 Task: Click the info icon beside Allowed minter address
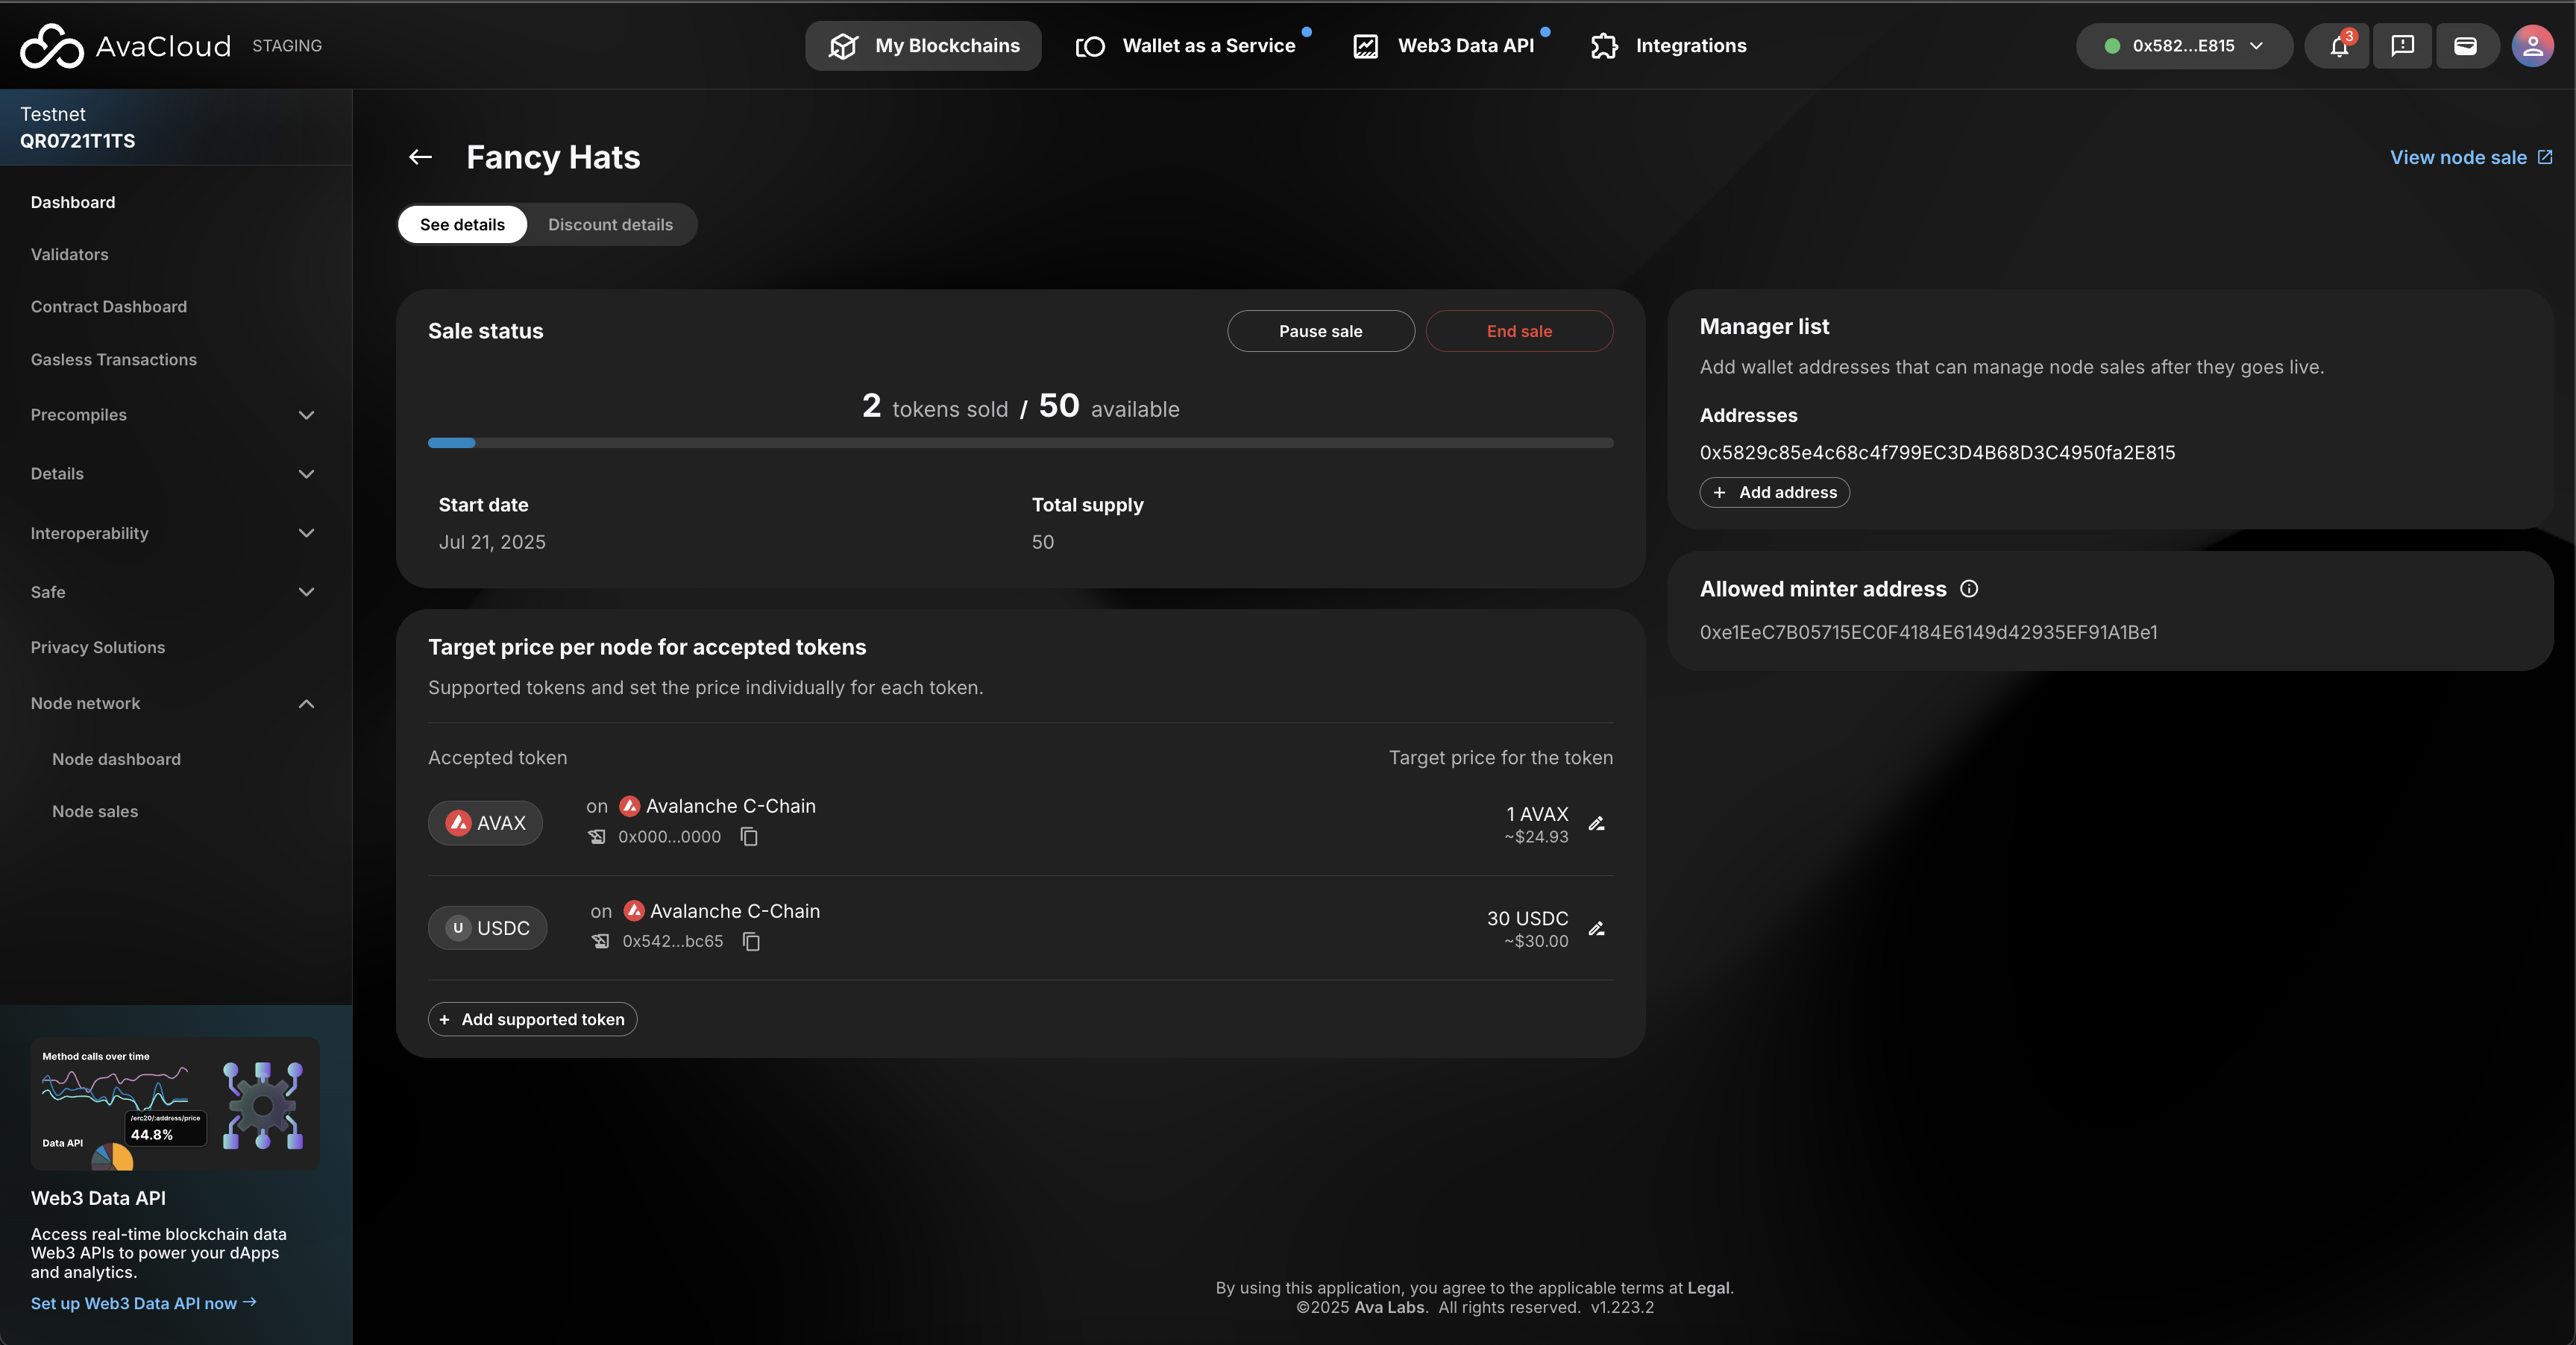(1969, 589)
